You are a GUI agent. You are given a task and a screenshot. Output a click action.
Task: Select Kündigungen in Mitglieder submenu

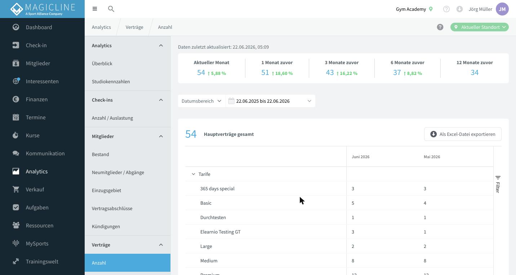point(106,226)
